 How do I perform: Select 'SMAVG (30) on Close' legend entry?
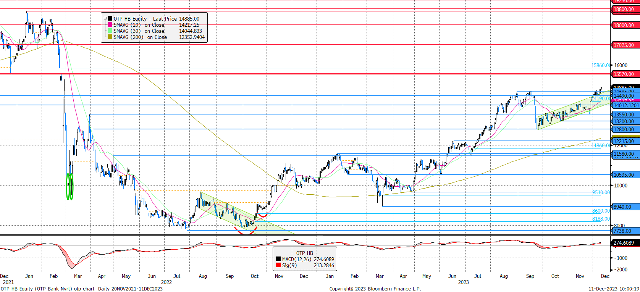pyautogui.click(x=139, y=31)
